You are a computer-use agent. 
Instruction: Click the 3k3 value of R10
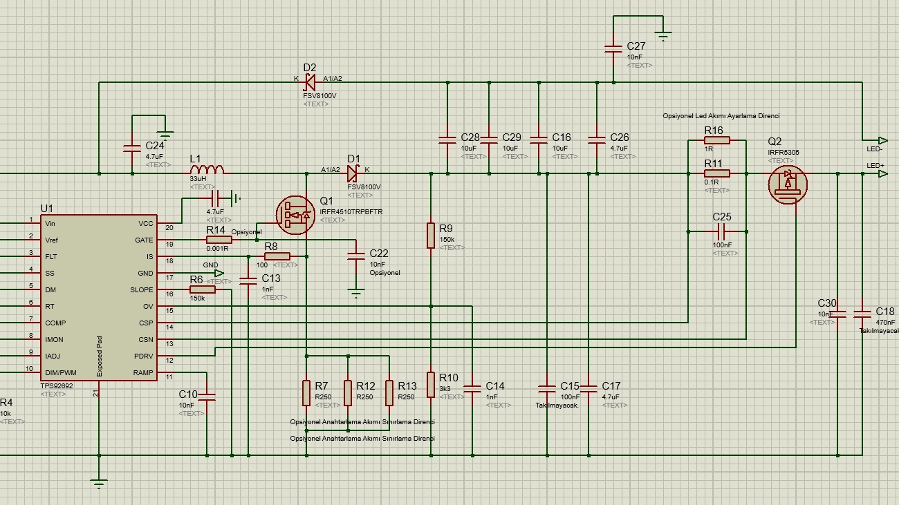[x=445, y=389]
